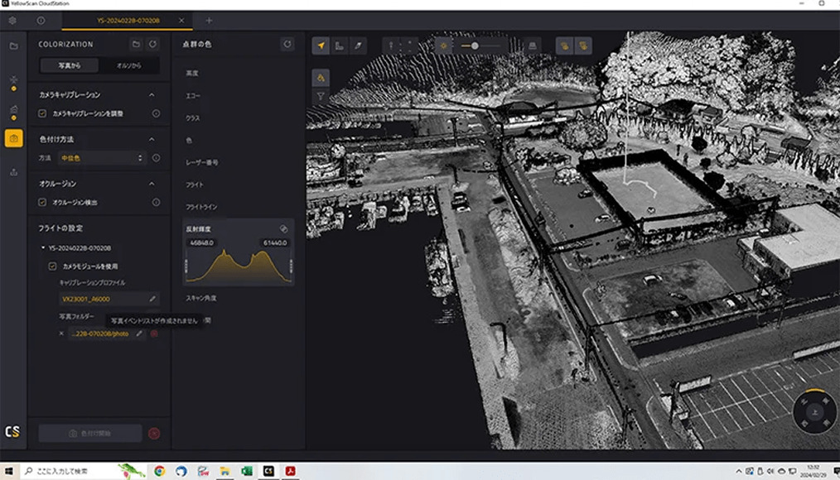Reset point cloud color panel with refresh icon
Image resolution: width=840 pixels, height=480 pixels.
[287, 44]
